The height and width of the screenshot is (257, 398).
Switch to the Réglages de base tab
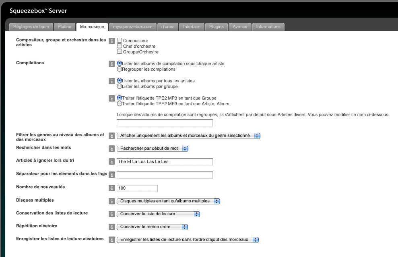[x=31, y=27]
